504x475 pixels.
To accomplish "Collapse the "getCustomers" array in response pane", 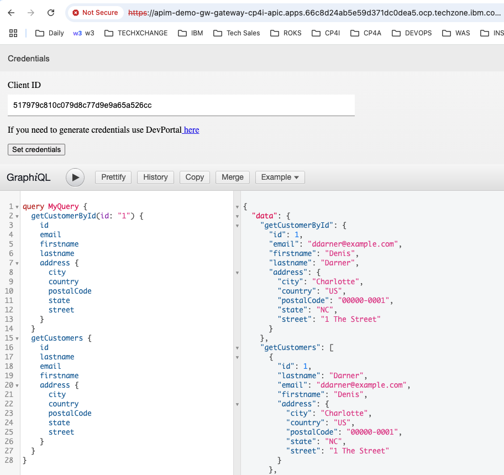I will [x=237, y=348].
